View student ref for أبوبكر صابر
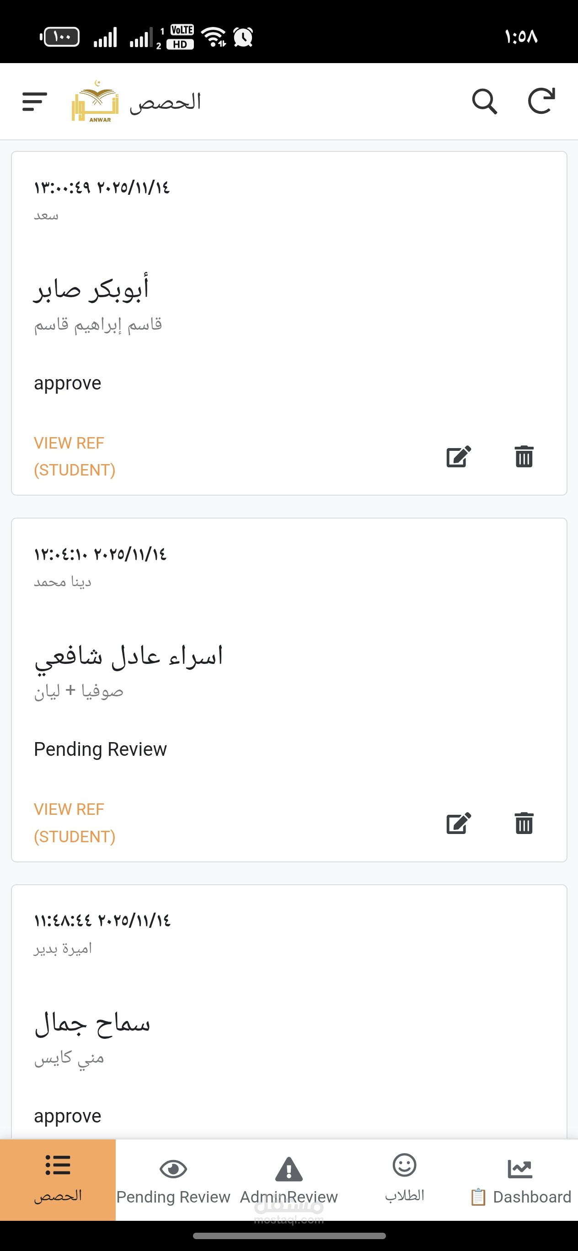The height and width of the screenshot is (1251, 578). point(75,456)
